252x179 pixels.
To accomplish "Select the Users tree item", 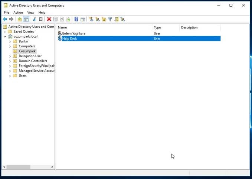I will 23,75.
